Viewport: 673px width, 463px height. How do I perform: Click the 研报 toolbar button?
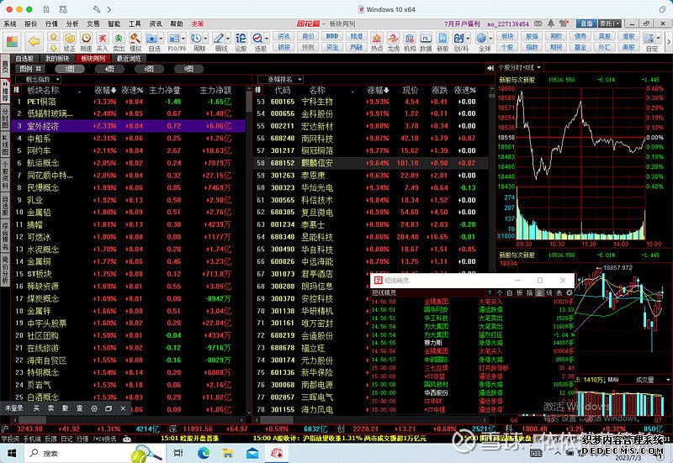(284, 47)
